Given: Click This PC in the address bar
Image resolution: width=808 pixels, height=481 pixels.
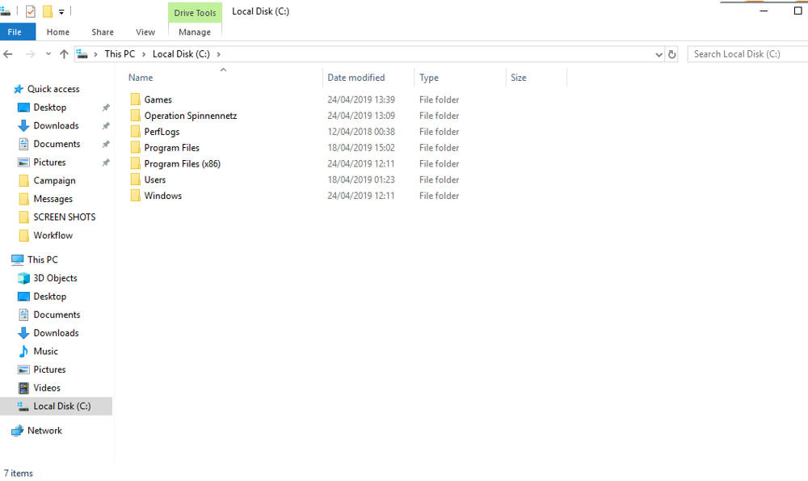Looking at the screenshot, I should click(120, 54).
